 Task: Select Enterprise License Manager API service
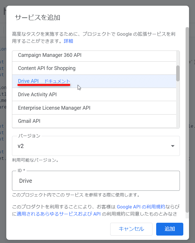point(94,108)
